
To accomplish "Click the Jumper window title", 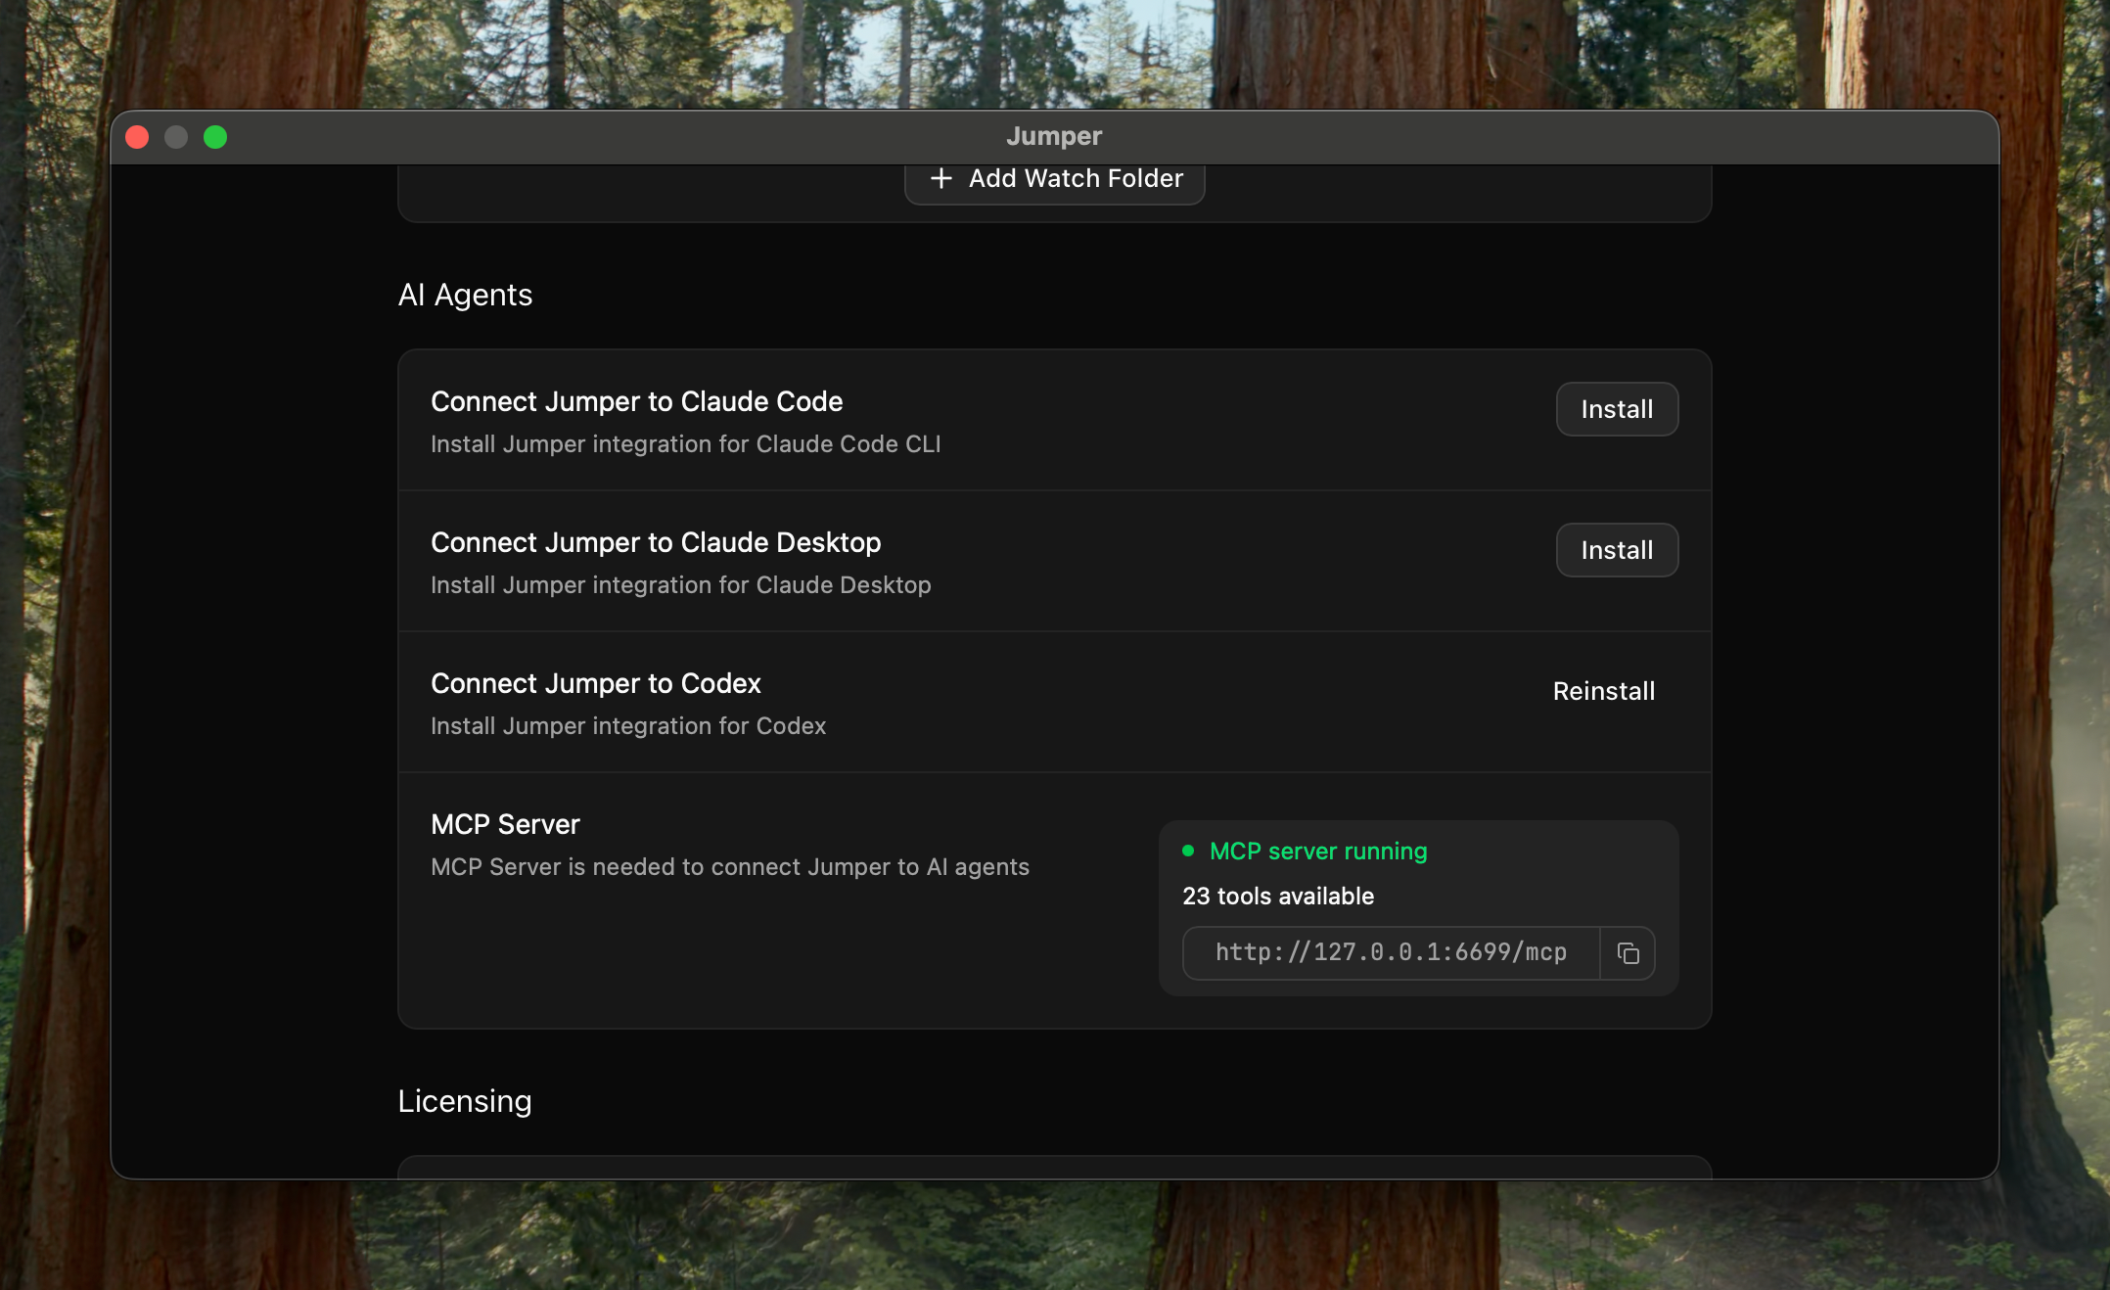I will pos(1053,136).
